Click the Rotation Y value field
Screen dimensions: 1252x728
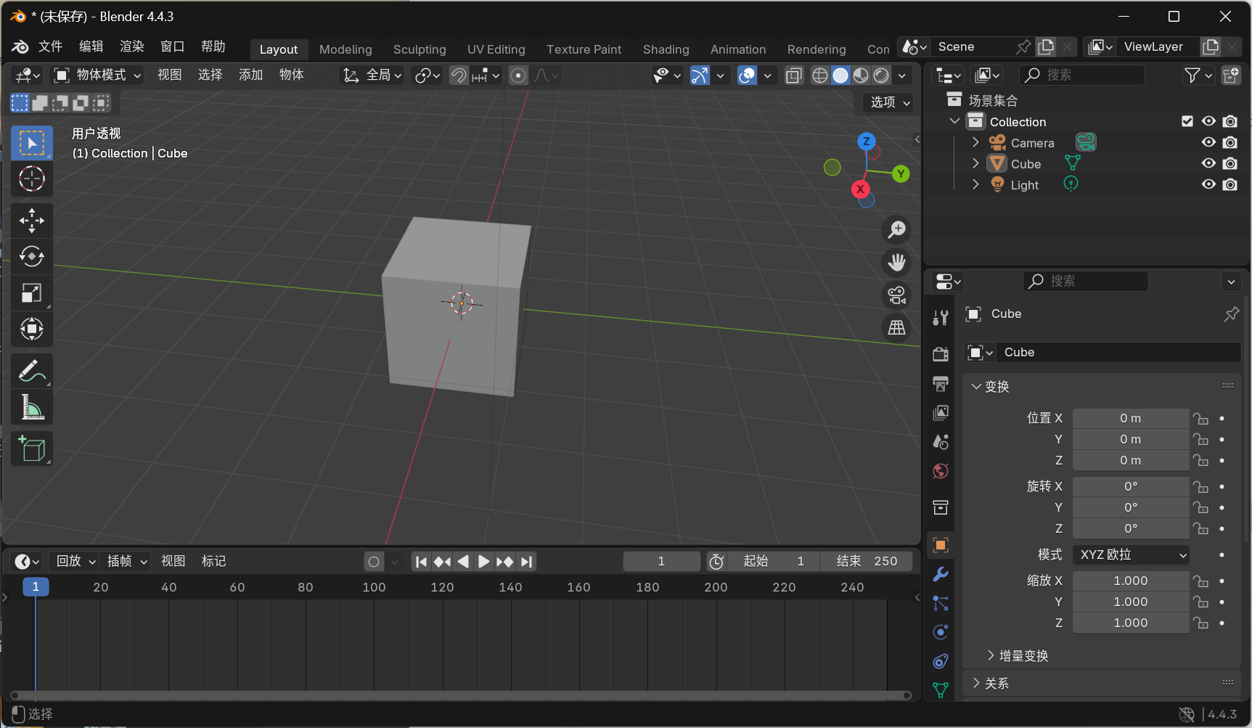(x=1131, y=507)
